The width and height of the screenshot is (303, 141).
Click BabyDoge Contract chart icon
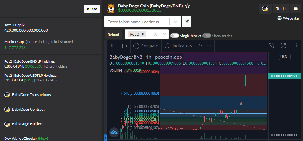tap(7, 109)
